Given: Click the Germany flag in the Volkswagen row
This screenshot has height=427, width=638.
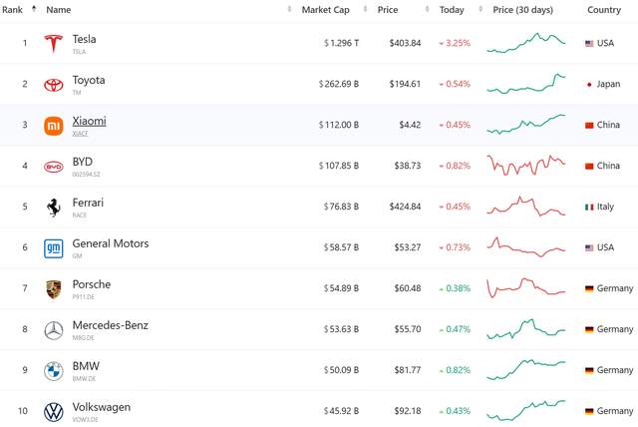Looking at the screenshot, I should pos(589,411).
